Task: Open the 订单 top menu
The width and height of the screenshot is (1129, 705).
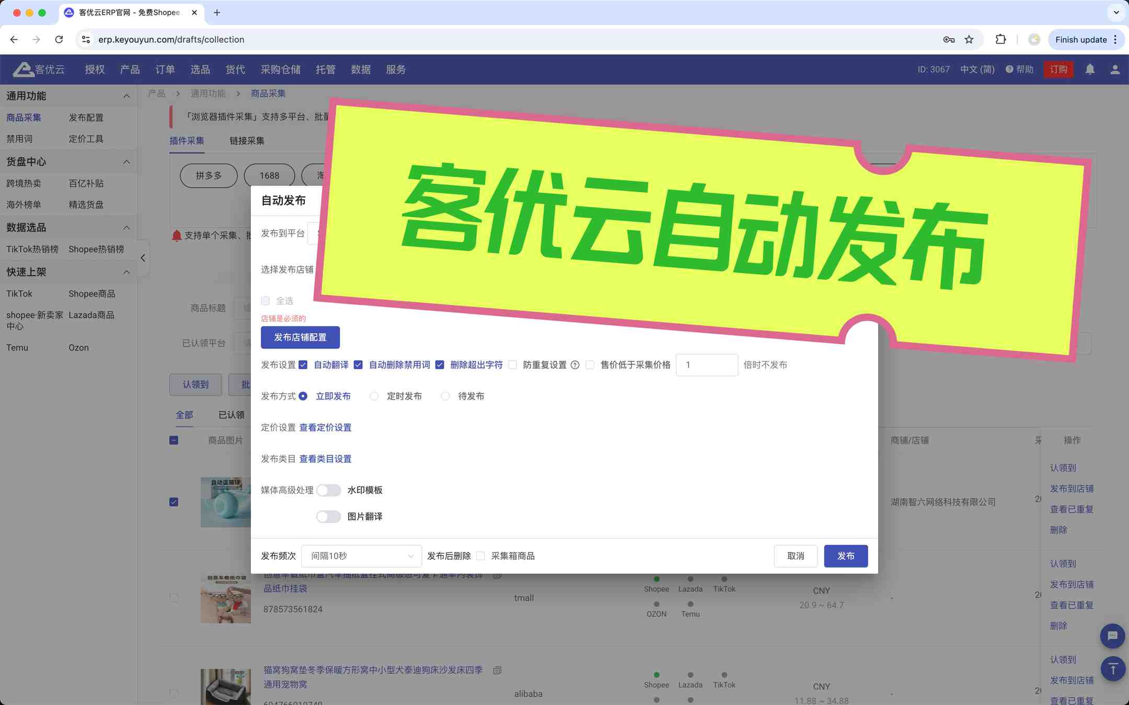Action: [165, 69]
